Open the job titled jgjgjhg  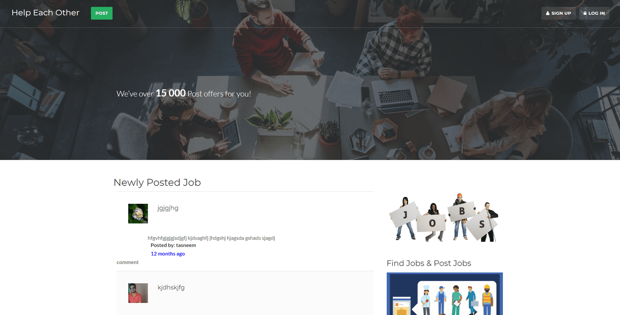[168, 208]
